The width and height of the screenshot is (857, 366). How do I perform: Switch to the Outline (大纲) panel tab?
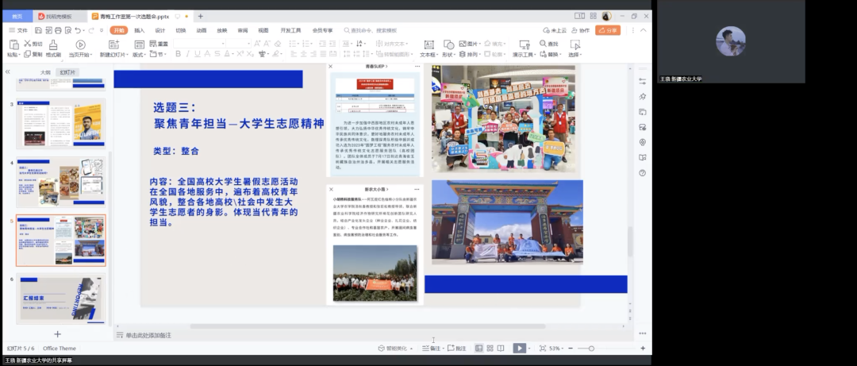[45, 72]
